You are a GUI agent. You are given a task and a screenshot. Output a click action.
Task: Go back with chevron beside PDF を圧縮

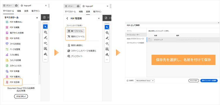click(67, 18)
